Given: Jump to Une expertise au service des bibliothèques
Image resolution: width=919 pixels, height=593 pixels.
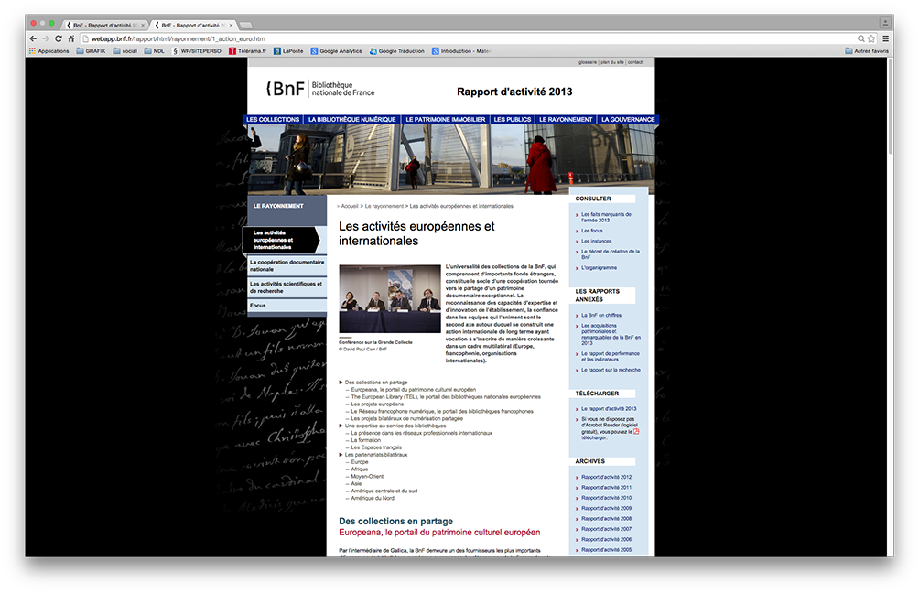Looking at the screenshot, I should coord(395,426).
